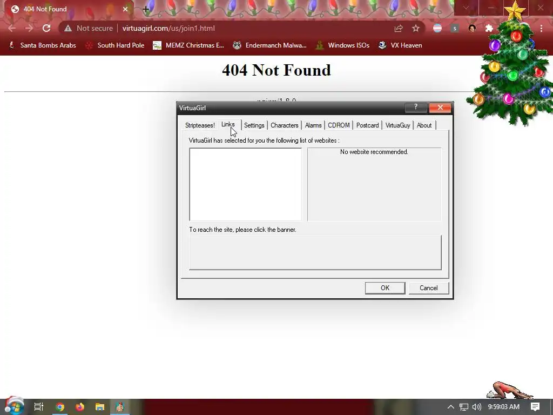Image resolution: width=553 pixels, height=415 pixels.
Task: Click the taskbar clock
Action: click(504, 407)
